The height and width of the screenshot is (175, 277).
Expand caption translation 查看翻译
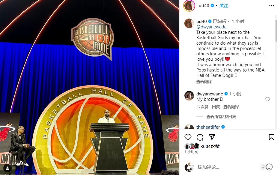pyautogui.click(x=204, y=82)
